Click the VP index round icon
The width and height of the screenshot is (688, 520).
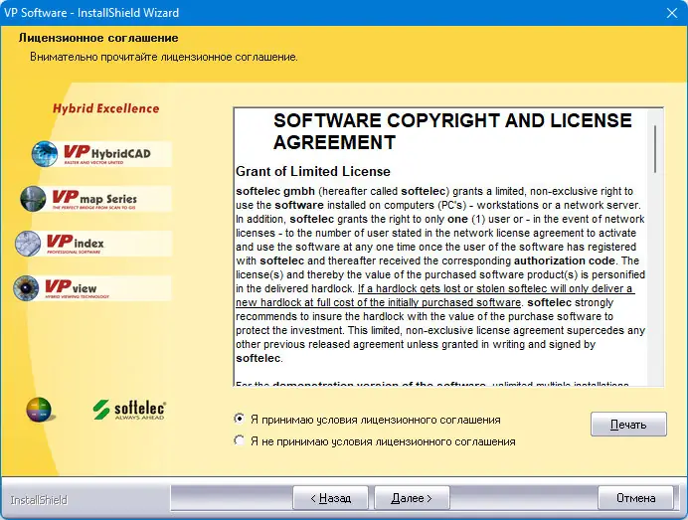pos(28,244)
